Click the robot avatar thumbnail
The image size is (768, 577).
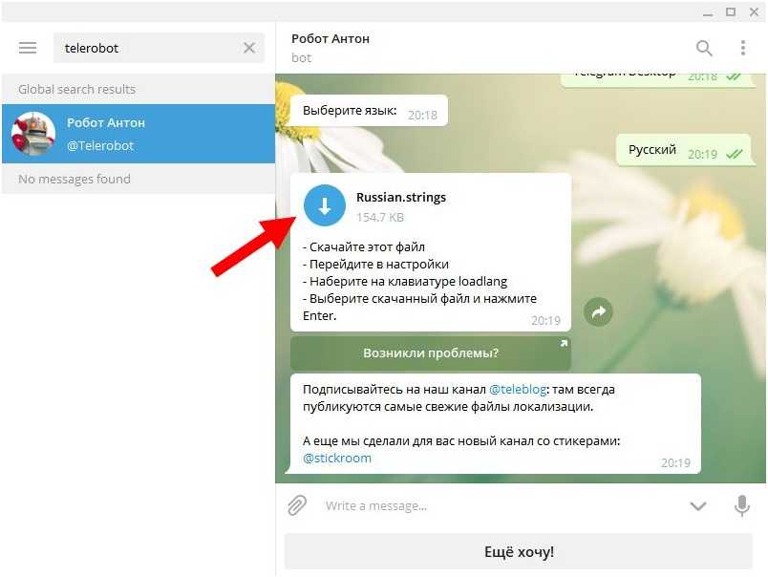(x=33, y=134)
